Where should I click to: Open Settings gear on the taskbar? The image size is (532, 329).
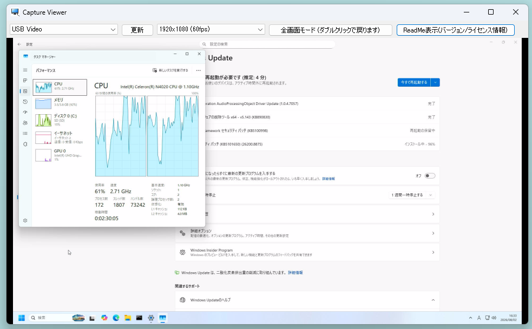(x=151, y=318)
